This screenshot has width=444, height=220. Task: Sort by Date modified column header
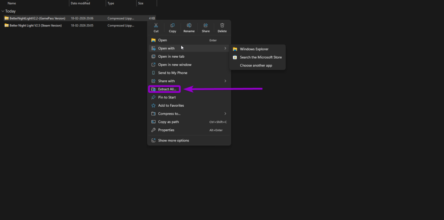click(80, 3)
